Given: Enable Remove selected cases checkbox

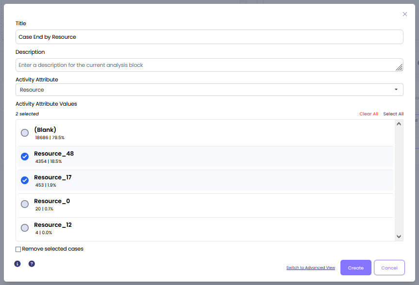Looking at the screenshot, I should [x=18, y=249].
